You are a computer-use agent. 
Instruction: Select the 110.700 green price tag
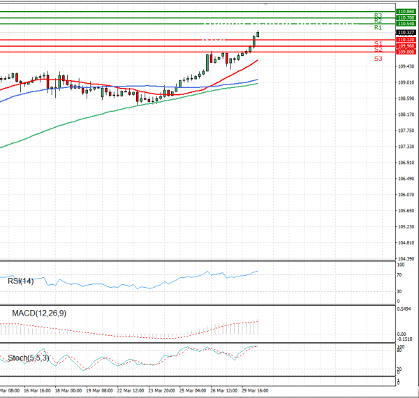pos(405,18)
